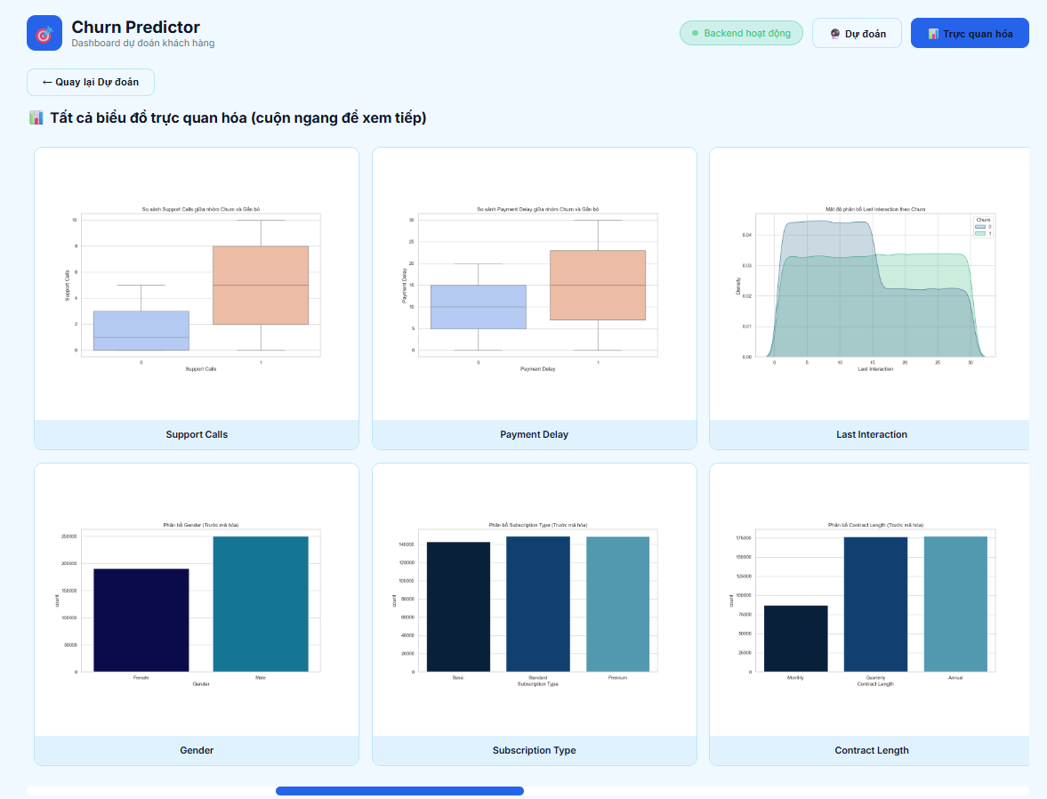
Task: Click the horizontal scrollbar thumb
Action: pos(399,791)
